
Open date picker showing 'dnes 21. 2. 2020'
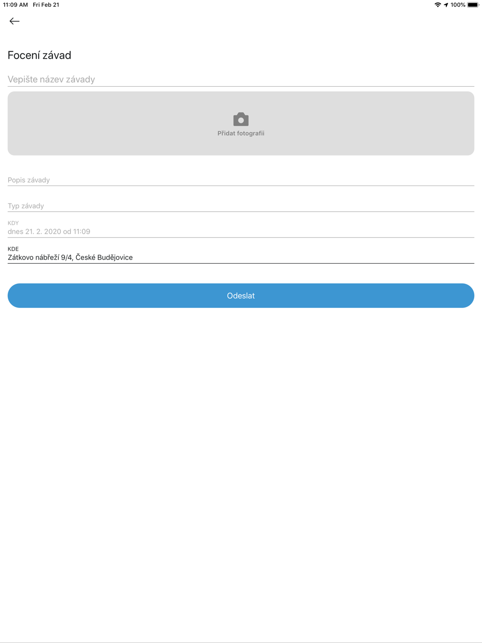[x=241, y=231]
